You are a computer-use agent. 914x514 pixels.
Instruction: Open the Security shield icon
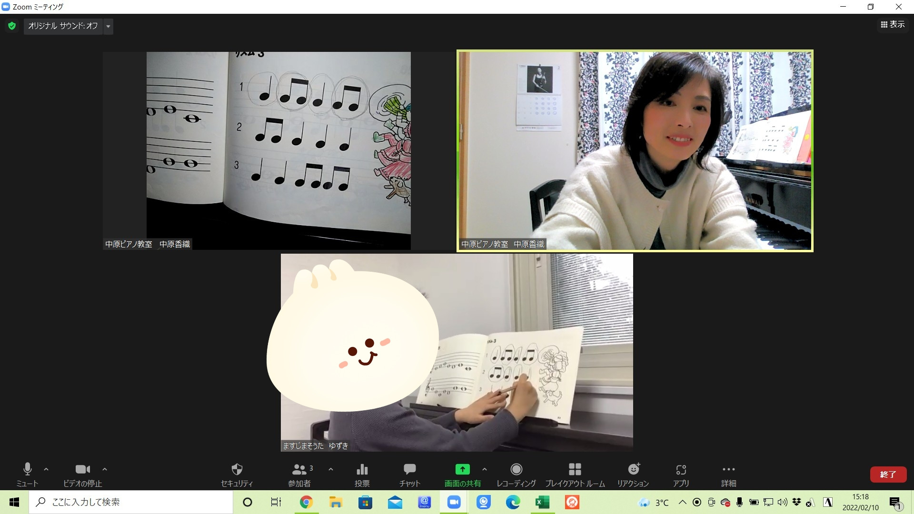tap(237, 470)
